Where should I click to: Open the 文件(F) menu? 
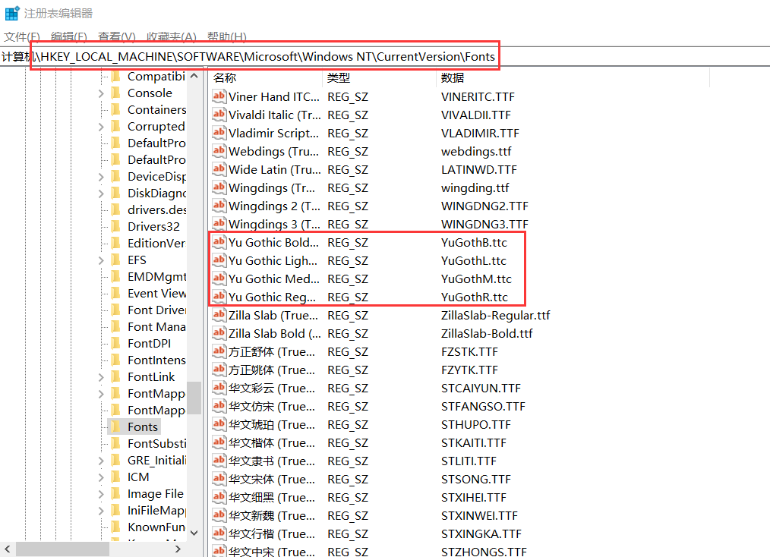(x=21, y=36)
